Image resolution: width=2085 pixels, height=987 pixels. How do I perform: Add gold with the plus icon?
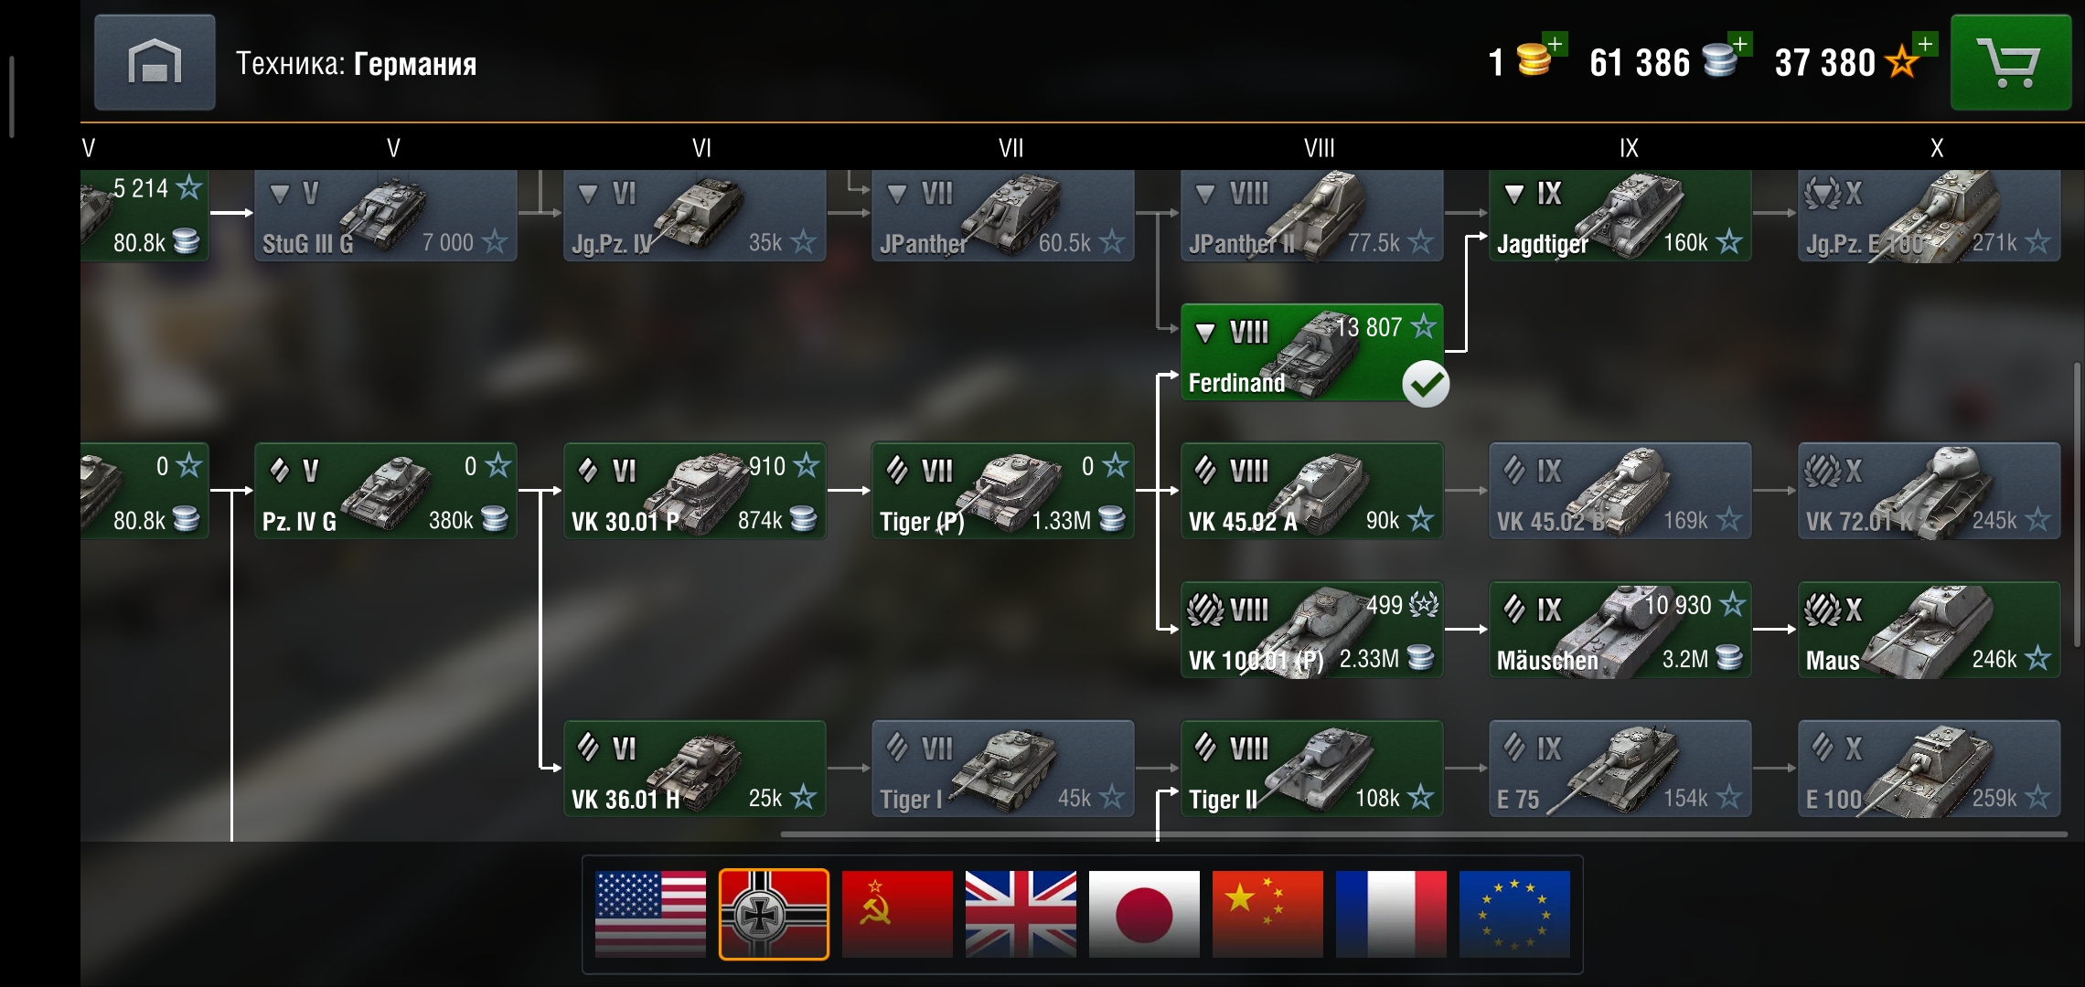point(1555,44)
